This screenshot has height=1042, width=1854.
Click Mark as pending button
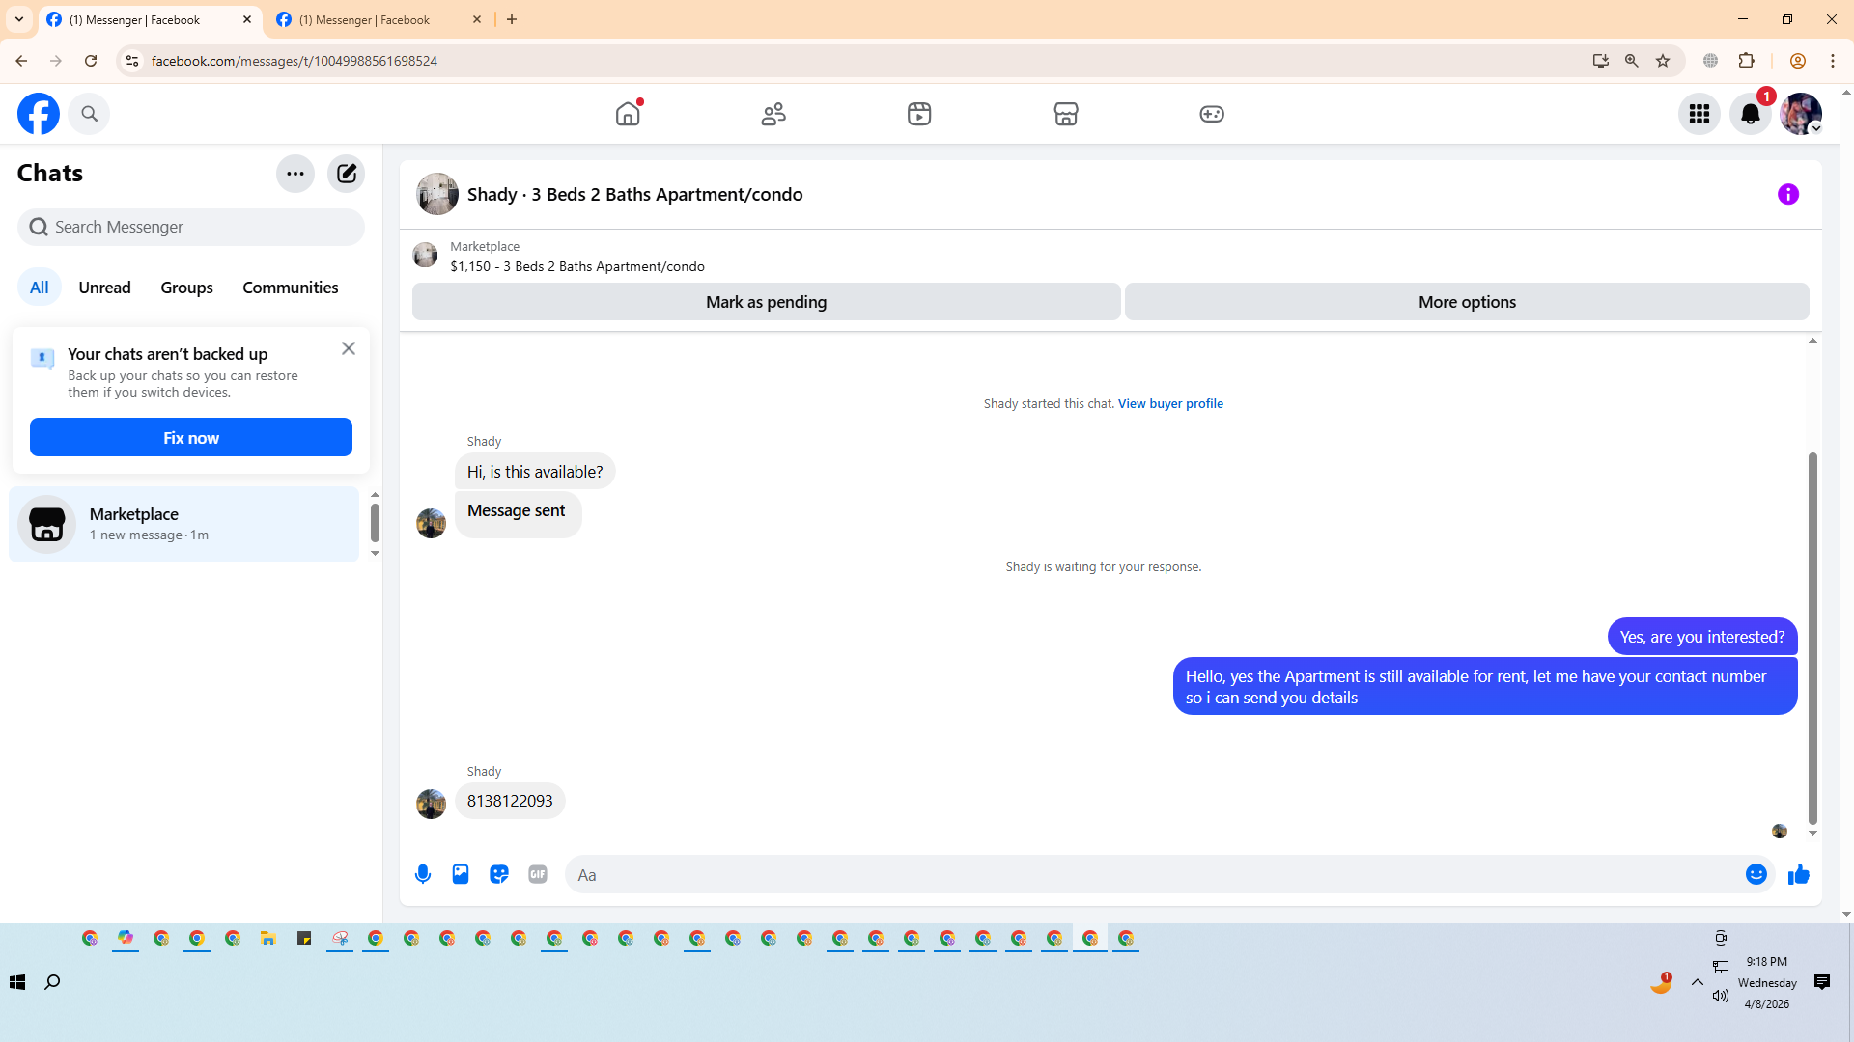tap(766, 302)
